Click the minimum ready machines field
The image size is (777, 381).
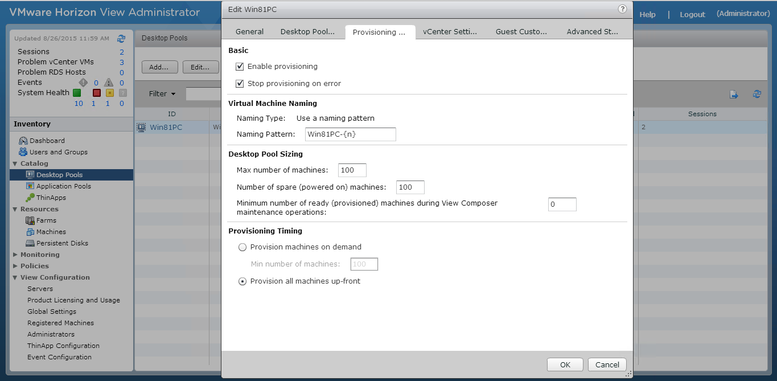coord(562,204)
